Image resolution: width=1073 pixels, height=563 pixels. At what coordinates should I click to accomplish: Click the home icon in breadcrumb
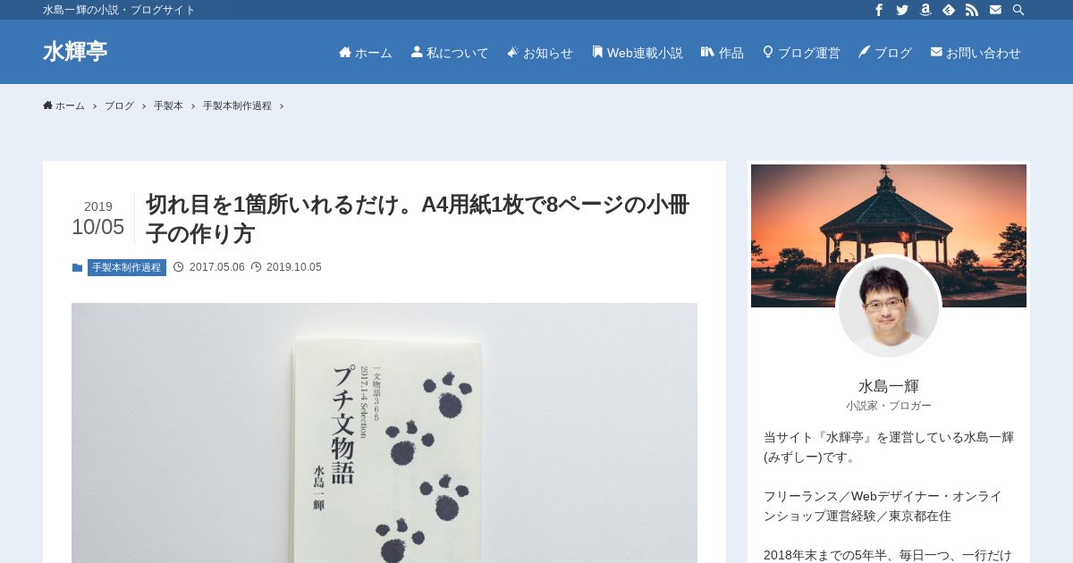(47, 105)
